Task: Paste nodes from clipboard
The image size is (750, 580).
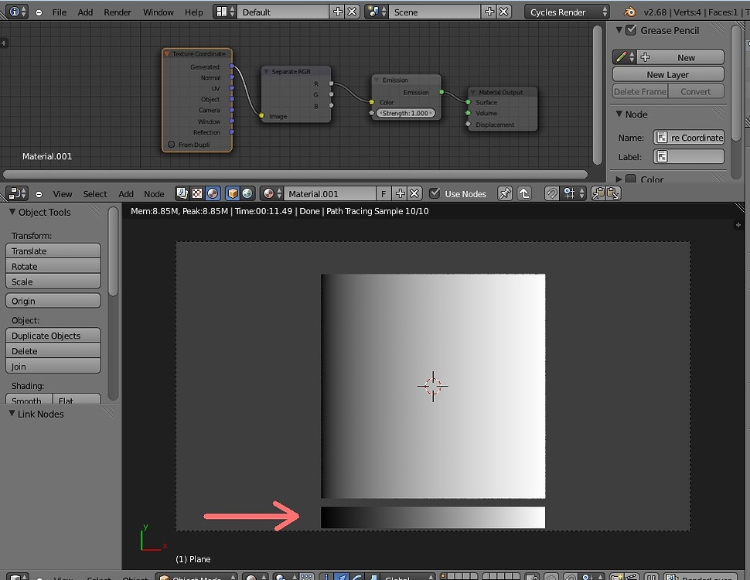Action: pos(614,193)
